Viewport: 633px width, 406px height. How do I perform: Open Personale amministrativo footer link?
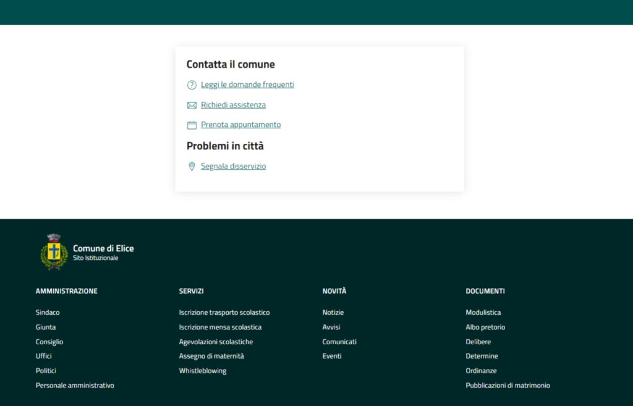(75, 386)
